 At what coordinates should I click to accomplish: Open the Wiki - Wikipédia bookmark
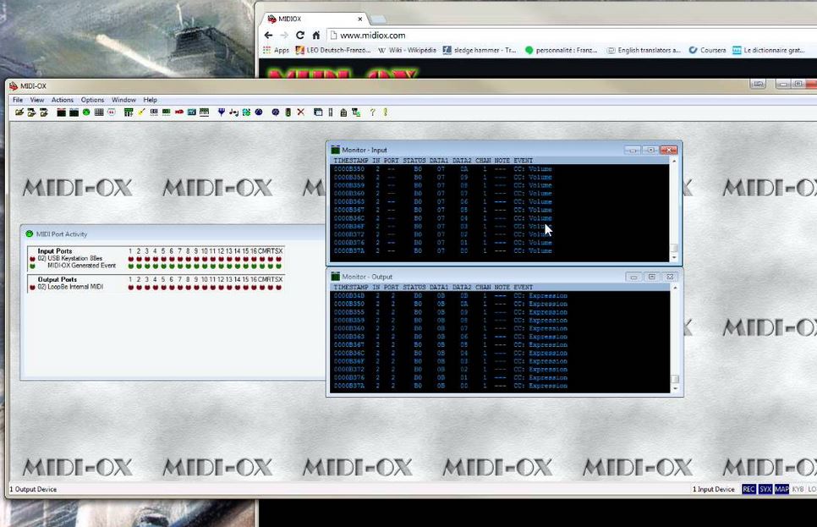tap(407, 50)
